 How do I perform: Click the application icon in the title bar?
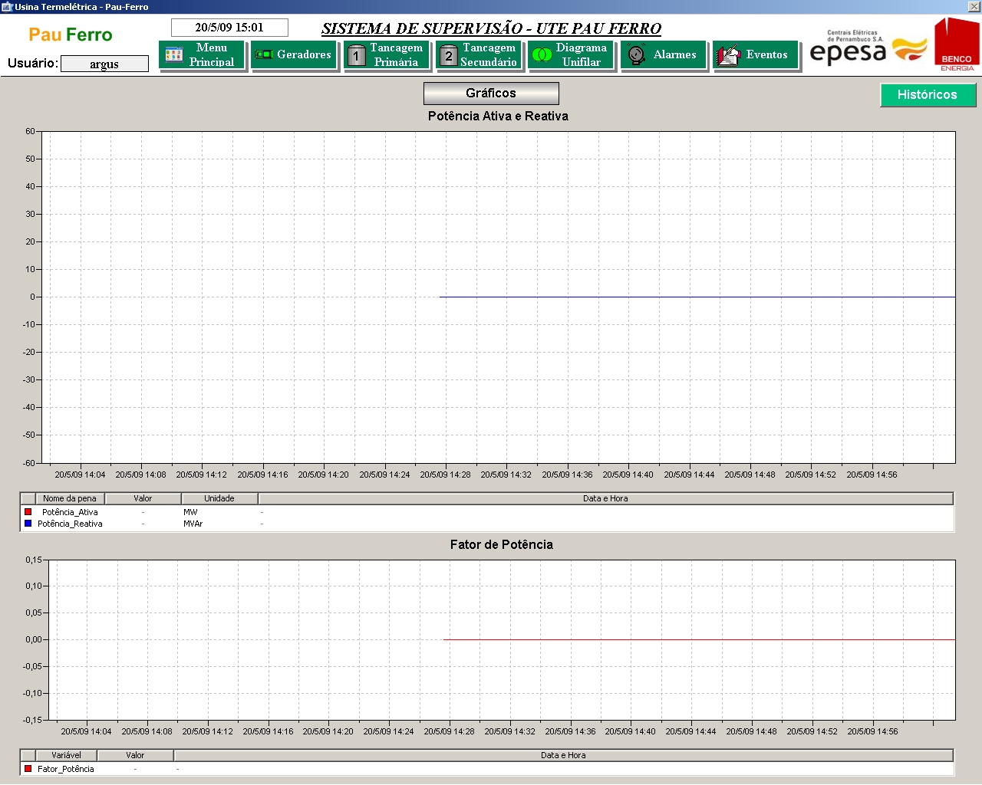coord(7,7)
